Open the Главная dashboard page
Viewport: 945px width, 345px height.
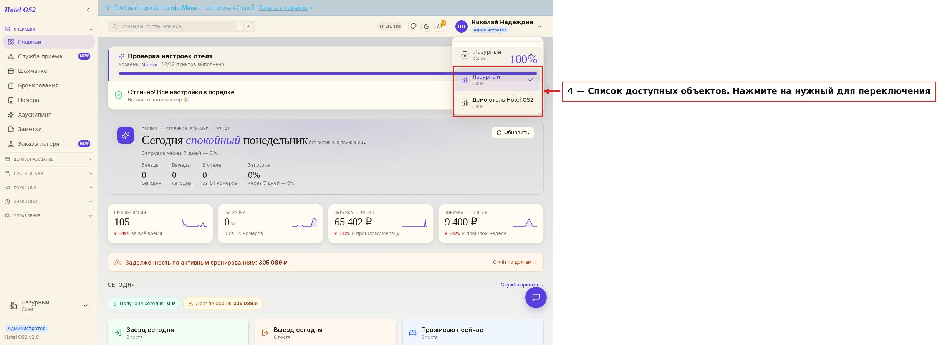coord(49,42)
